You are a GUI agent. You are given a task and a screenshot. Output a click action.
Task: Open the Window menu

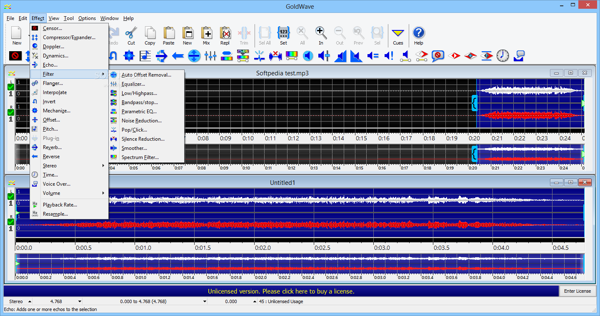coord(110,18)
